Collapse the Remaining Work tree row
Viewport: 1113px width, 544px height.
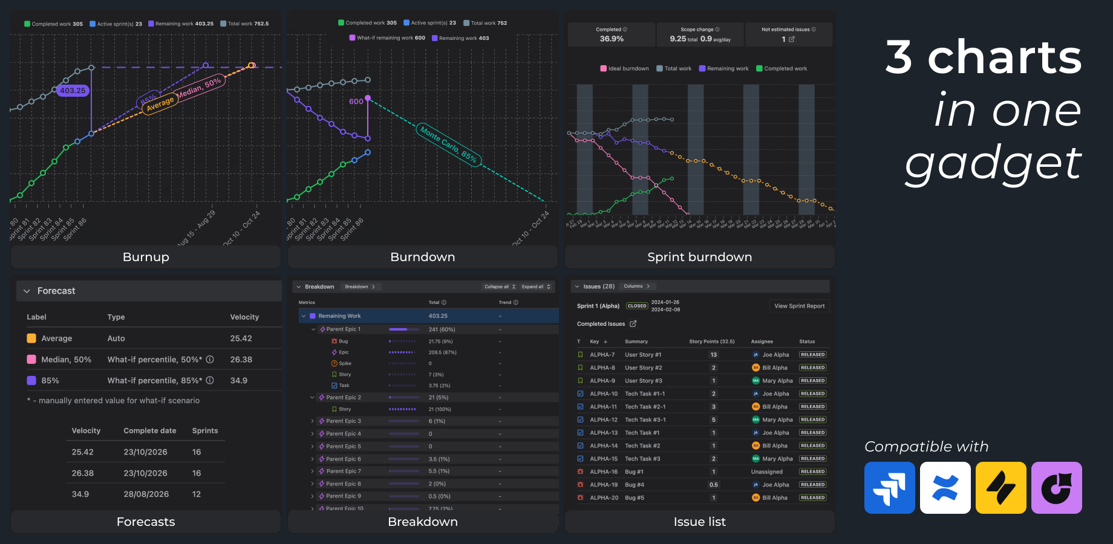[303, 316]
